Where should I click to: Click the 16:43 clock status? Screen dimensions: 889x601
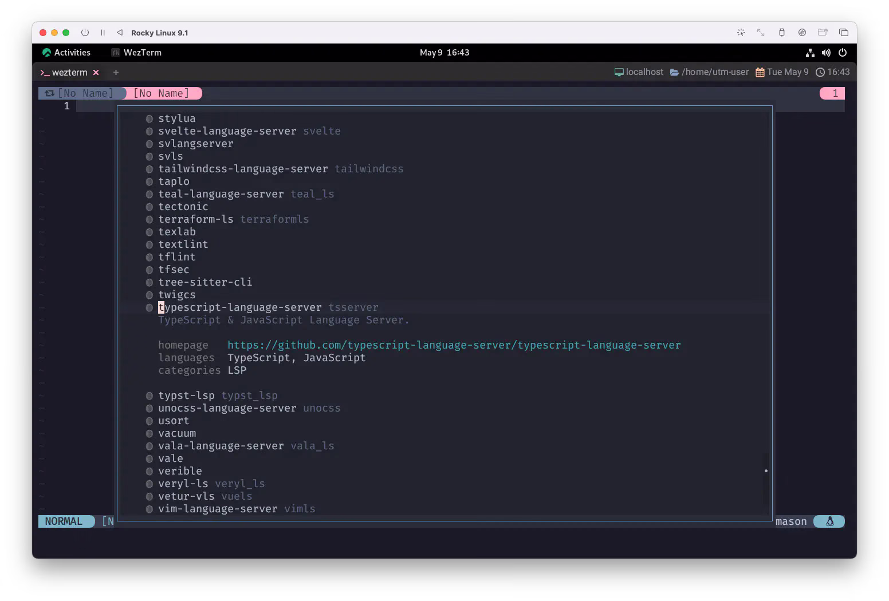832,72
